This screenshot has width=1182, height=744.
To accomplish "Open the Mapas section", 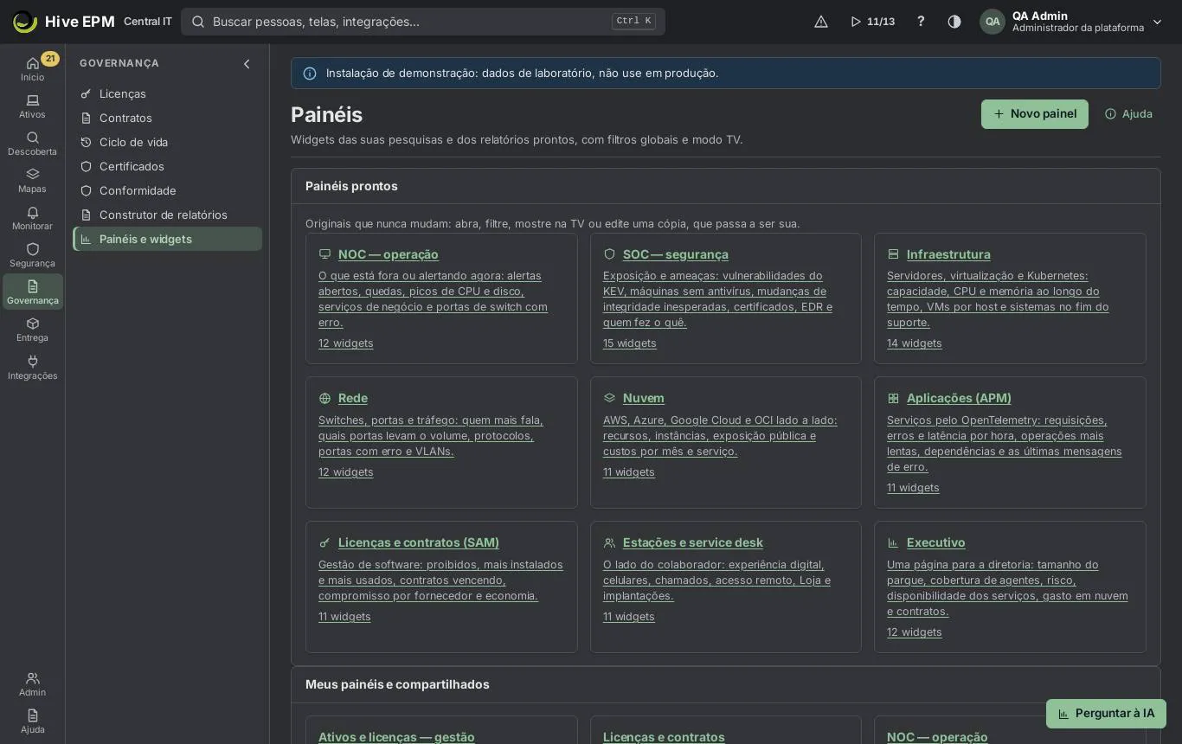I will [33, 181].
